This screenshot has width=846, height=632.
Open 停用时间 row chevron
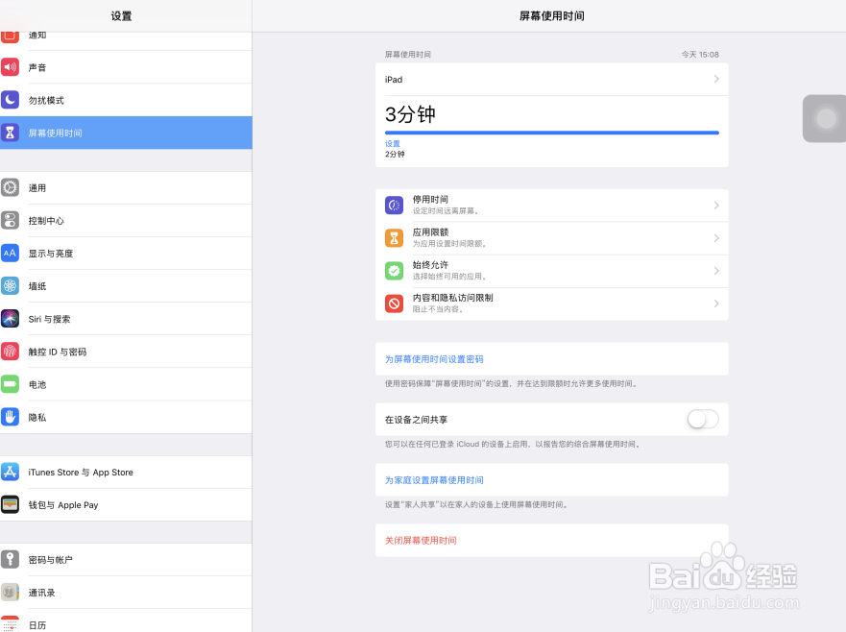[716, 206]
